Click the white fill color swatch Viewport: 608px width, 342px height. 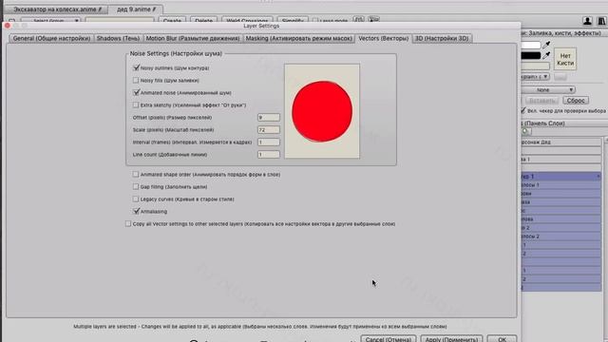(530, 45)
